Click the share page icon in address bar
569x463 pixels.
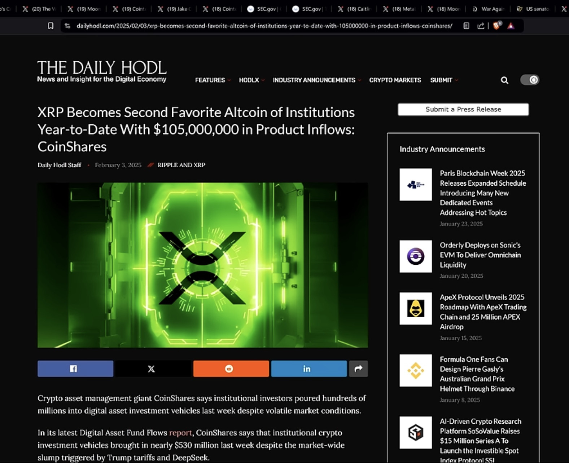tap(481, 26)
